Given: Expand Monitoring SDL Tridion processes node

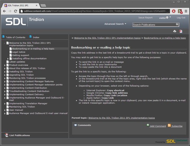Looking at the screenshot, I should (x=5, y=78).
